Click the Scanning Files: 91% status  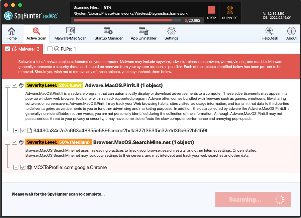pyautogui.click(x=92, y=7)
